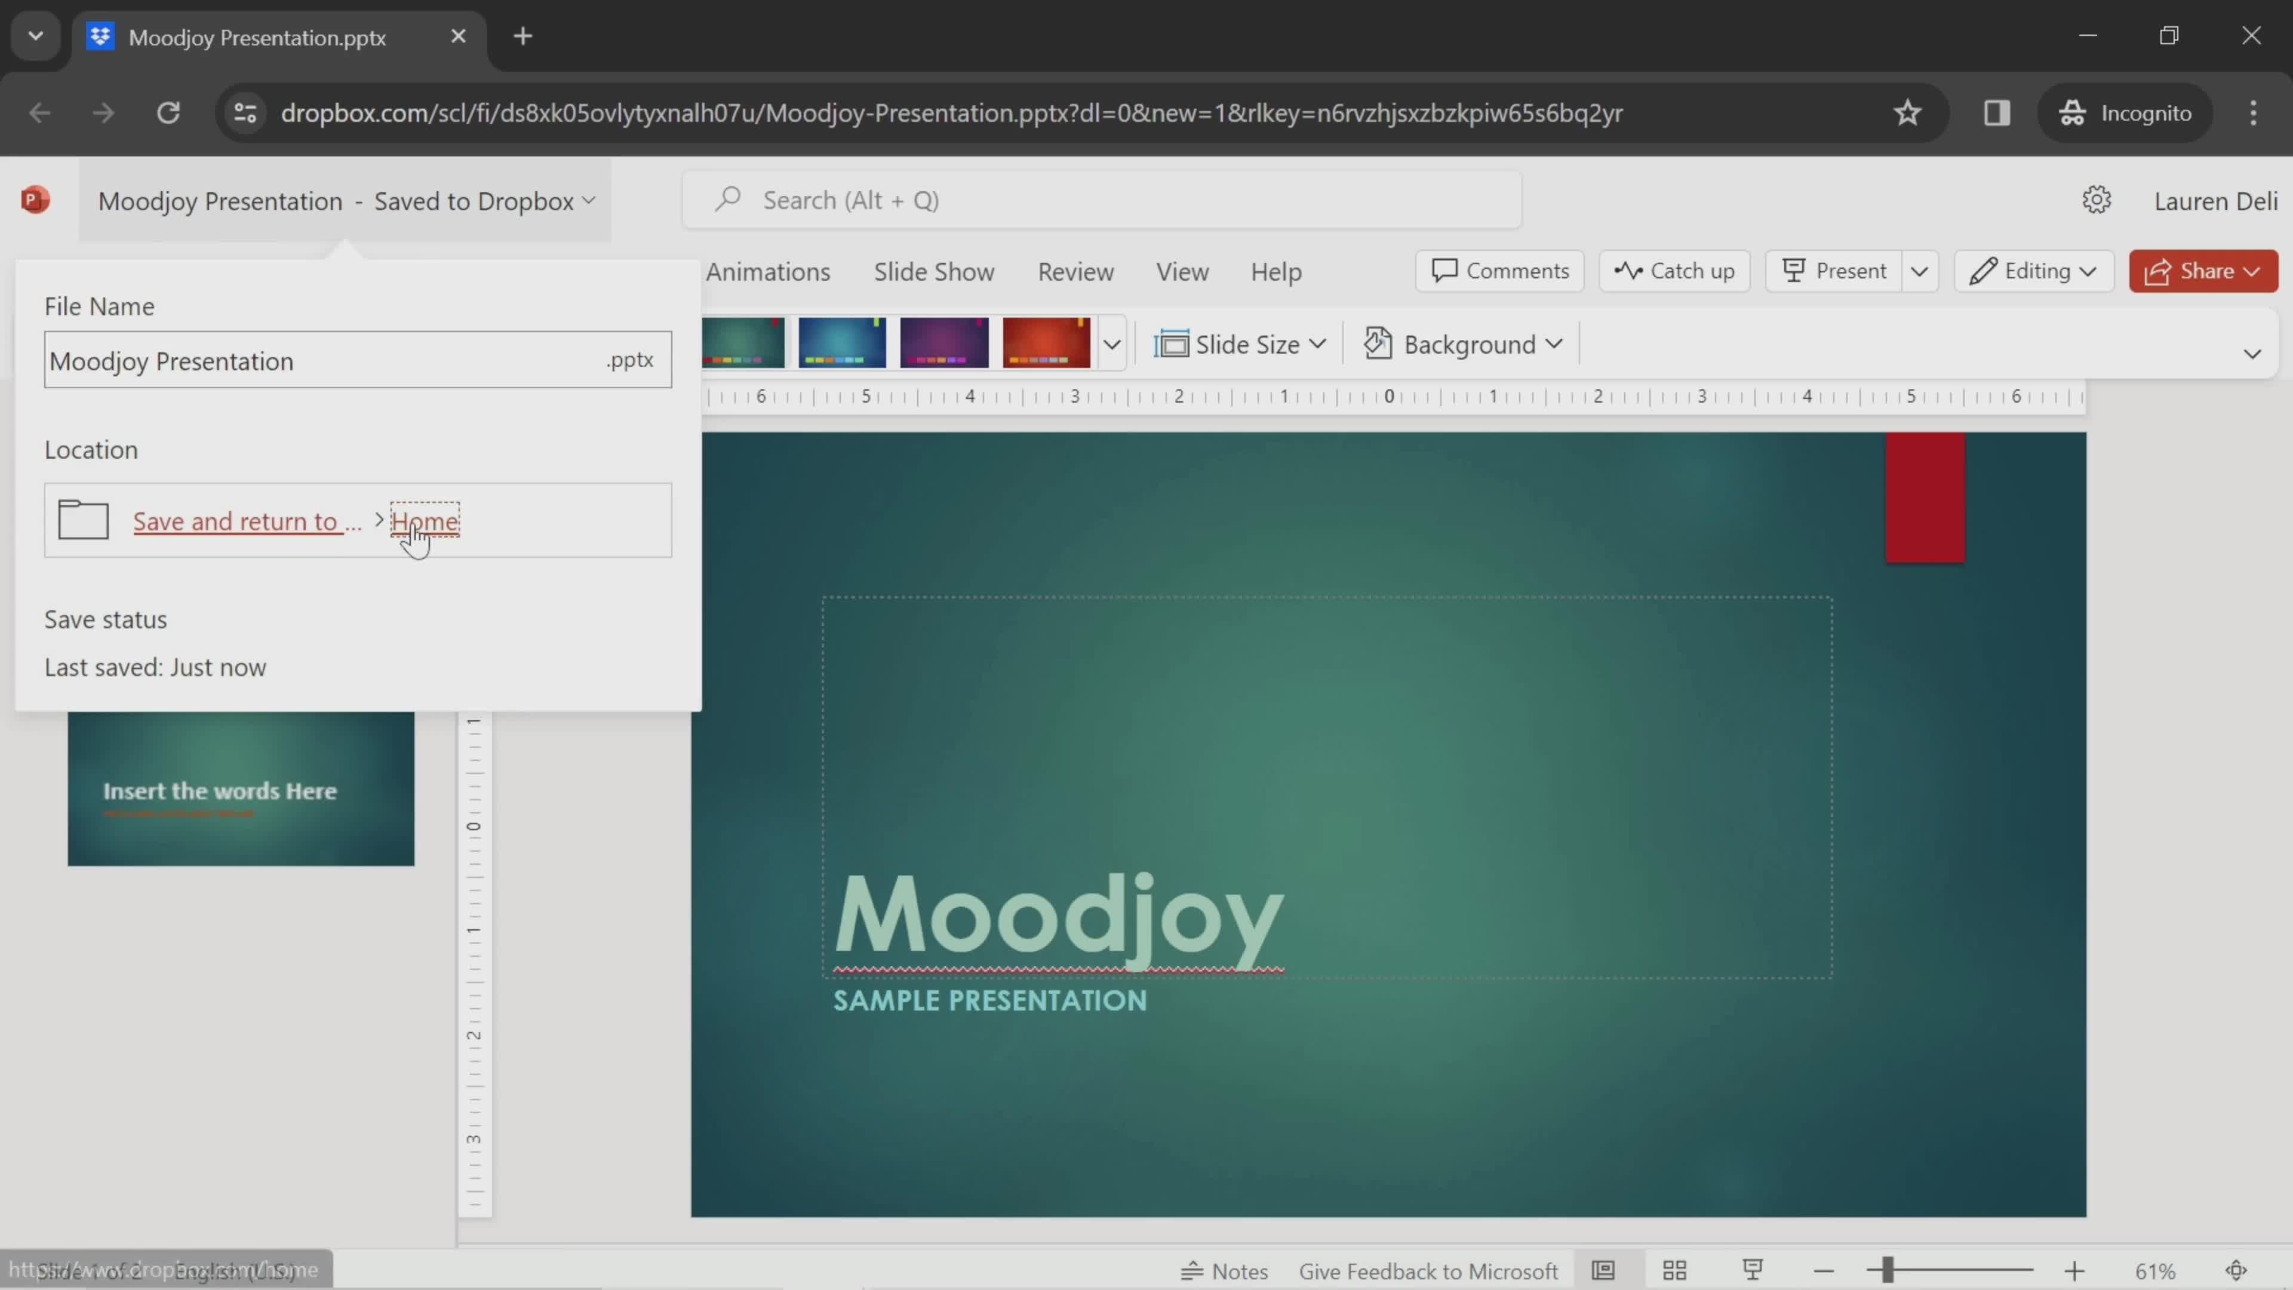Click the browser address bar URL
This screenshot has height=1290, width=2293.
(x=952, y=113)
